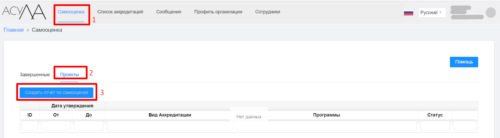Focus the ID filter field
This screenshot has width=500, height=138.
click(x=30, y=126)
